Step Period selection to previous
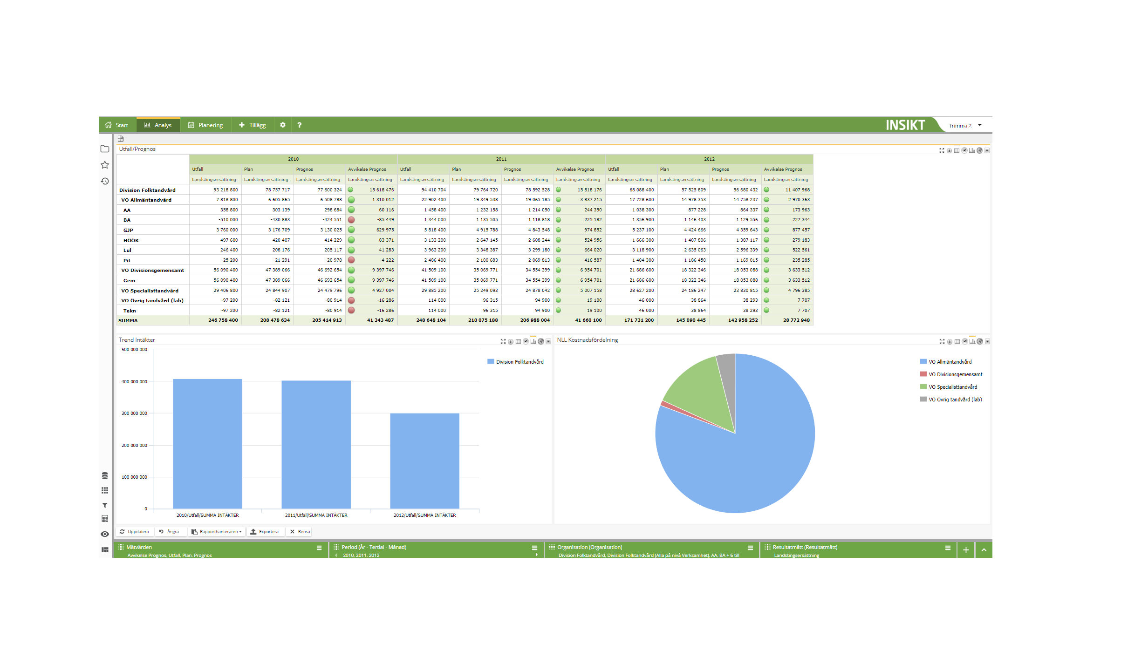 (x=336, y=556)
